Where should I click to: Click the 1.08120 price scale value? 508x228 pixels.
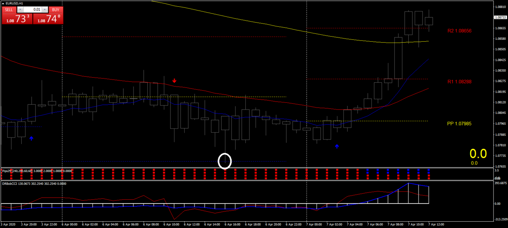(501, 102)
